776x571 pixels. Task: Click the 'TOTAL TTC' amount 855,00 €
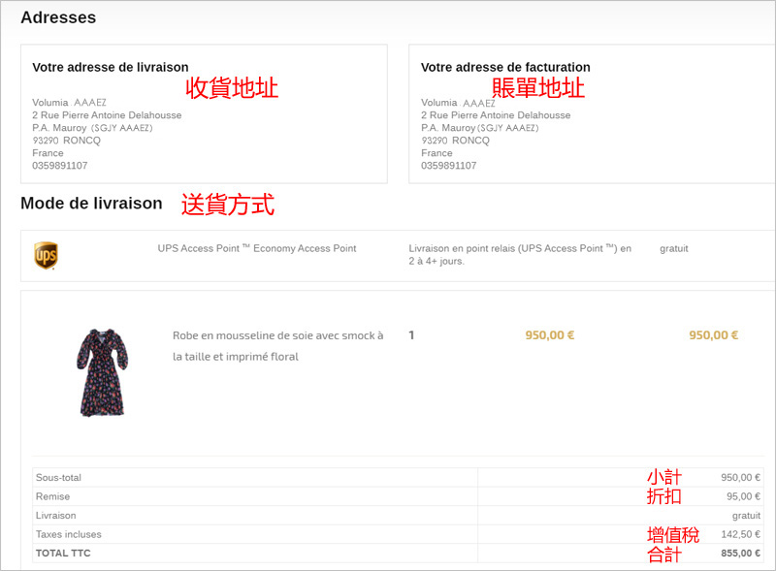coord(739,554)
